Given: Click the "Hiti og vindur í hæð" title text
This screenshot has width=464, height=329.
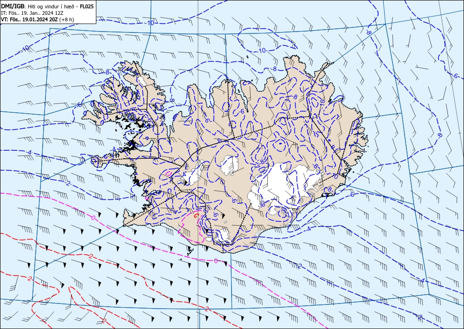Looking at the screenshot, I should [52, 6].
